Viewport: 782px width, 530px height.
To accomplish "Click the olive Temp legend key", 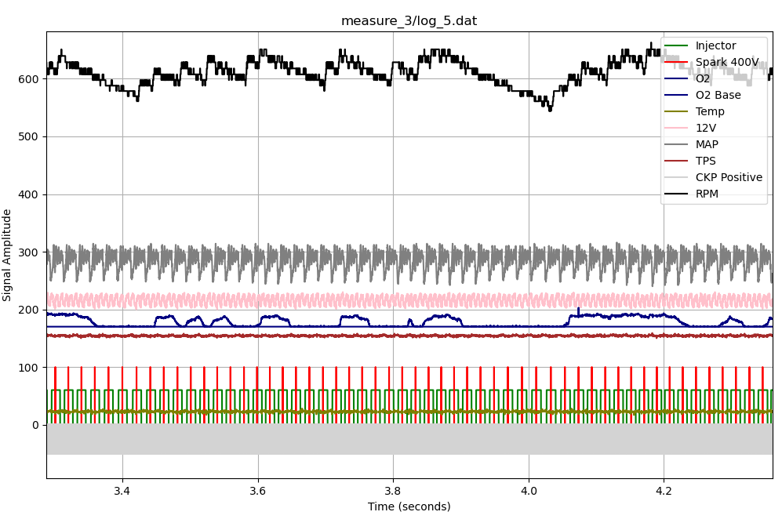I will click(677, 111).
